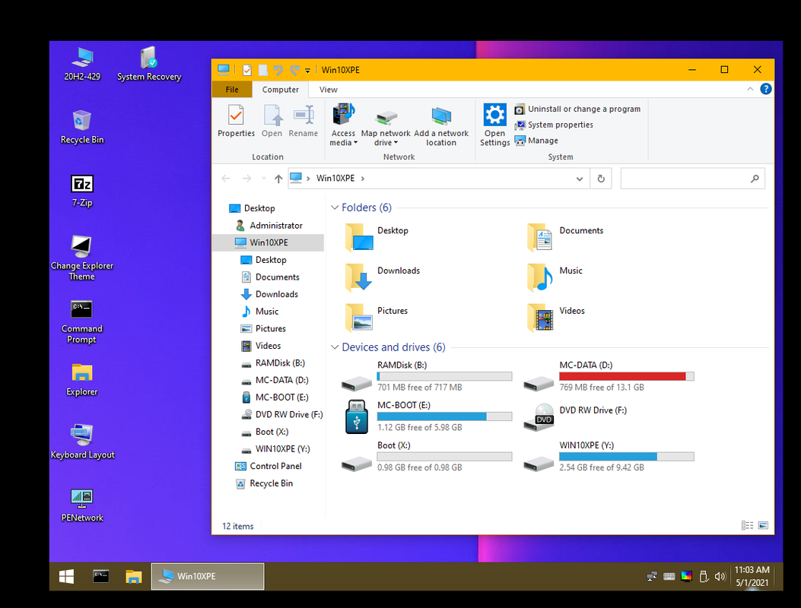Viewport: 801px width, 608px height.
Task: Click the Win10XPE address bar breadcrumb
Action: [x=335, y=178]
